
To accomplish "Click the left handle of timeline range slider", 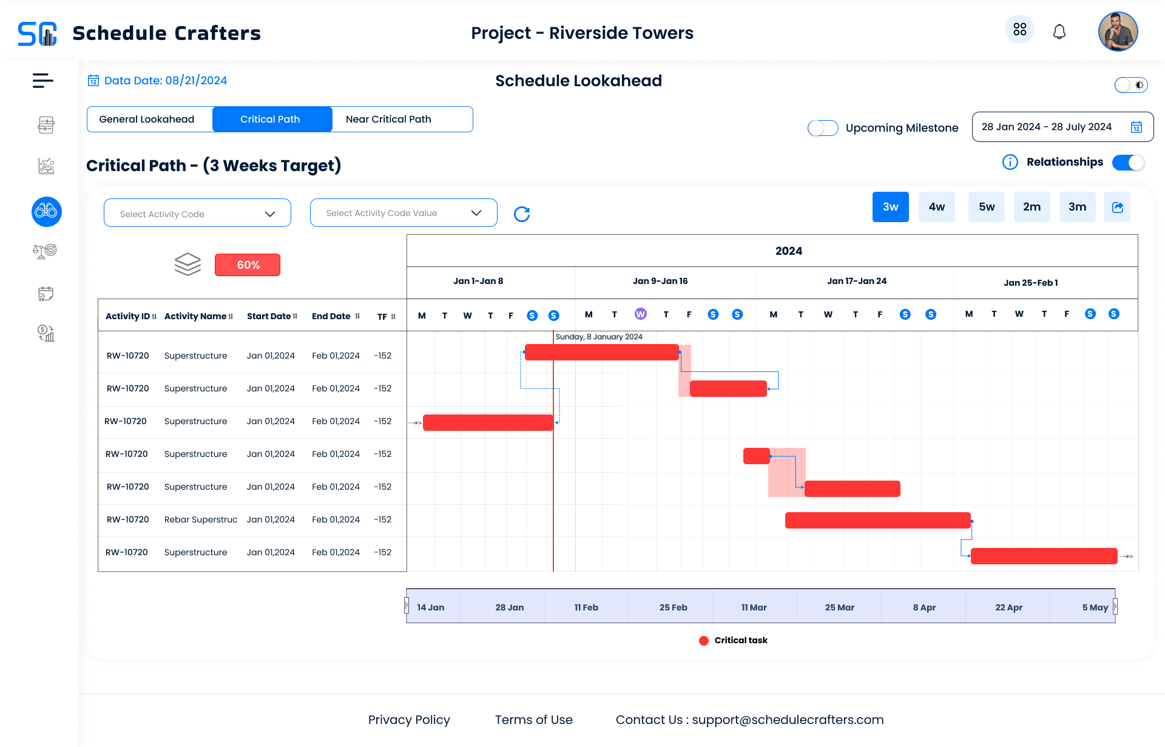I will [x=407, y=606].
